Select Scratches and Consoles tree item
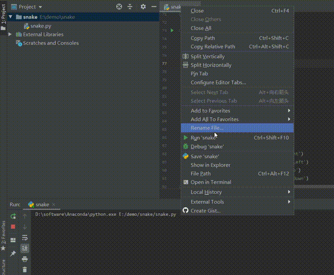This screenshot has width=334, height=275. pos(51,43)
